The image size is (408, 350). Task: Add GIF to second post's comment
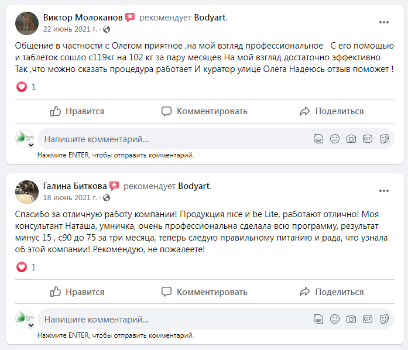coord(368,320)
